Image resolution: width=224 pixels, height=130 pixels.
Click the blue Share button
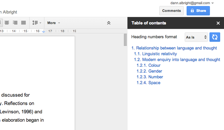(198, 11)
